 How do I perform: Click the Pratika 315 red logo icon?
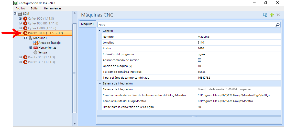[x=25, y=62]
